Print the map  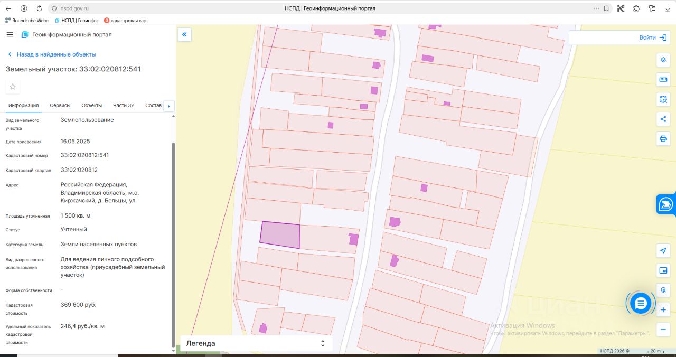663,139
